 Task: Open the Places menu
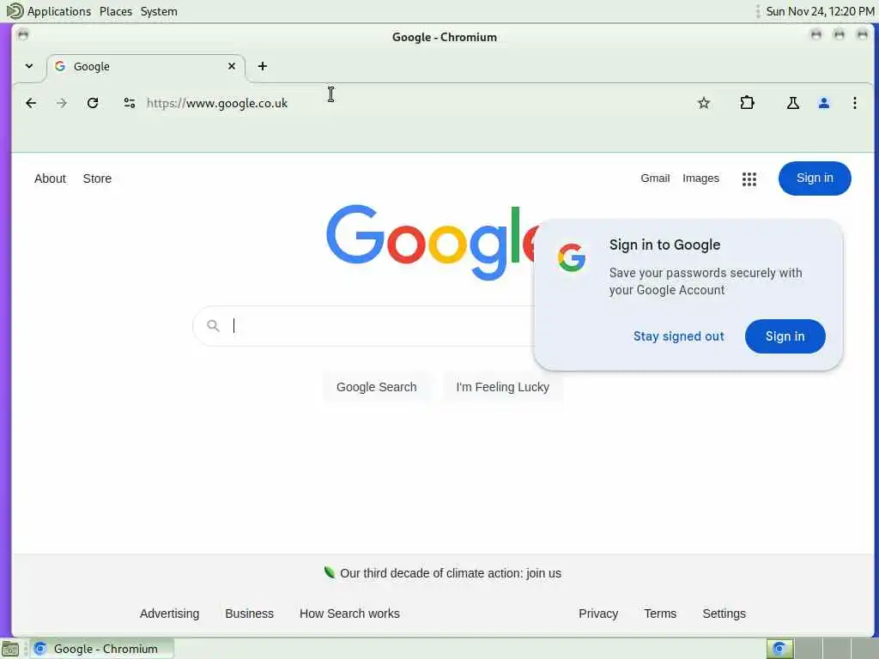116,11
